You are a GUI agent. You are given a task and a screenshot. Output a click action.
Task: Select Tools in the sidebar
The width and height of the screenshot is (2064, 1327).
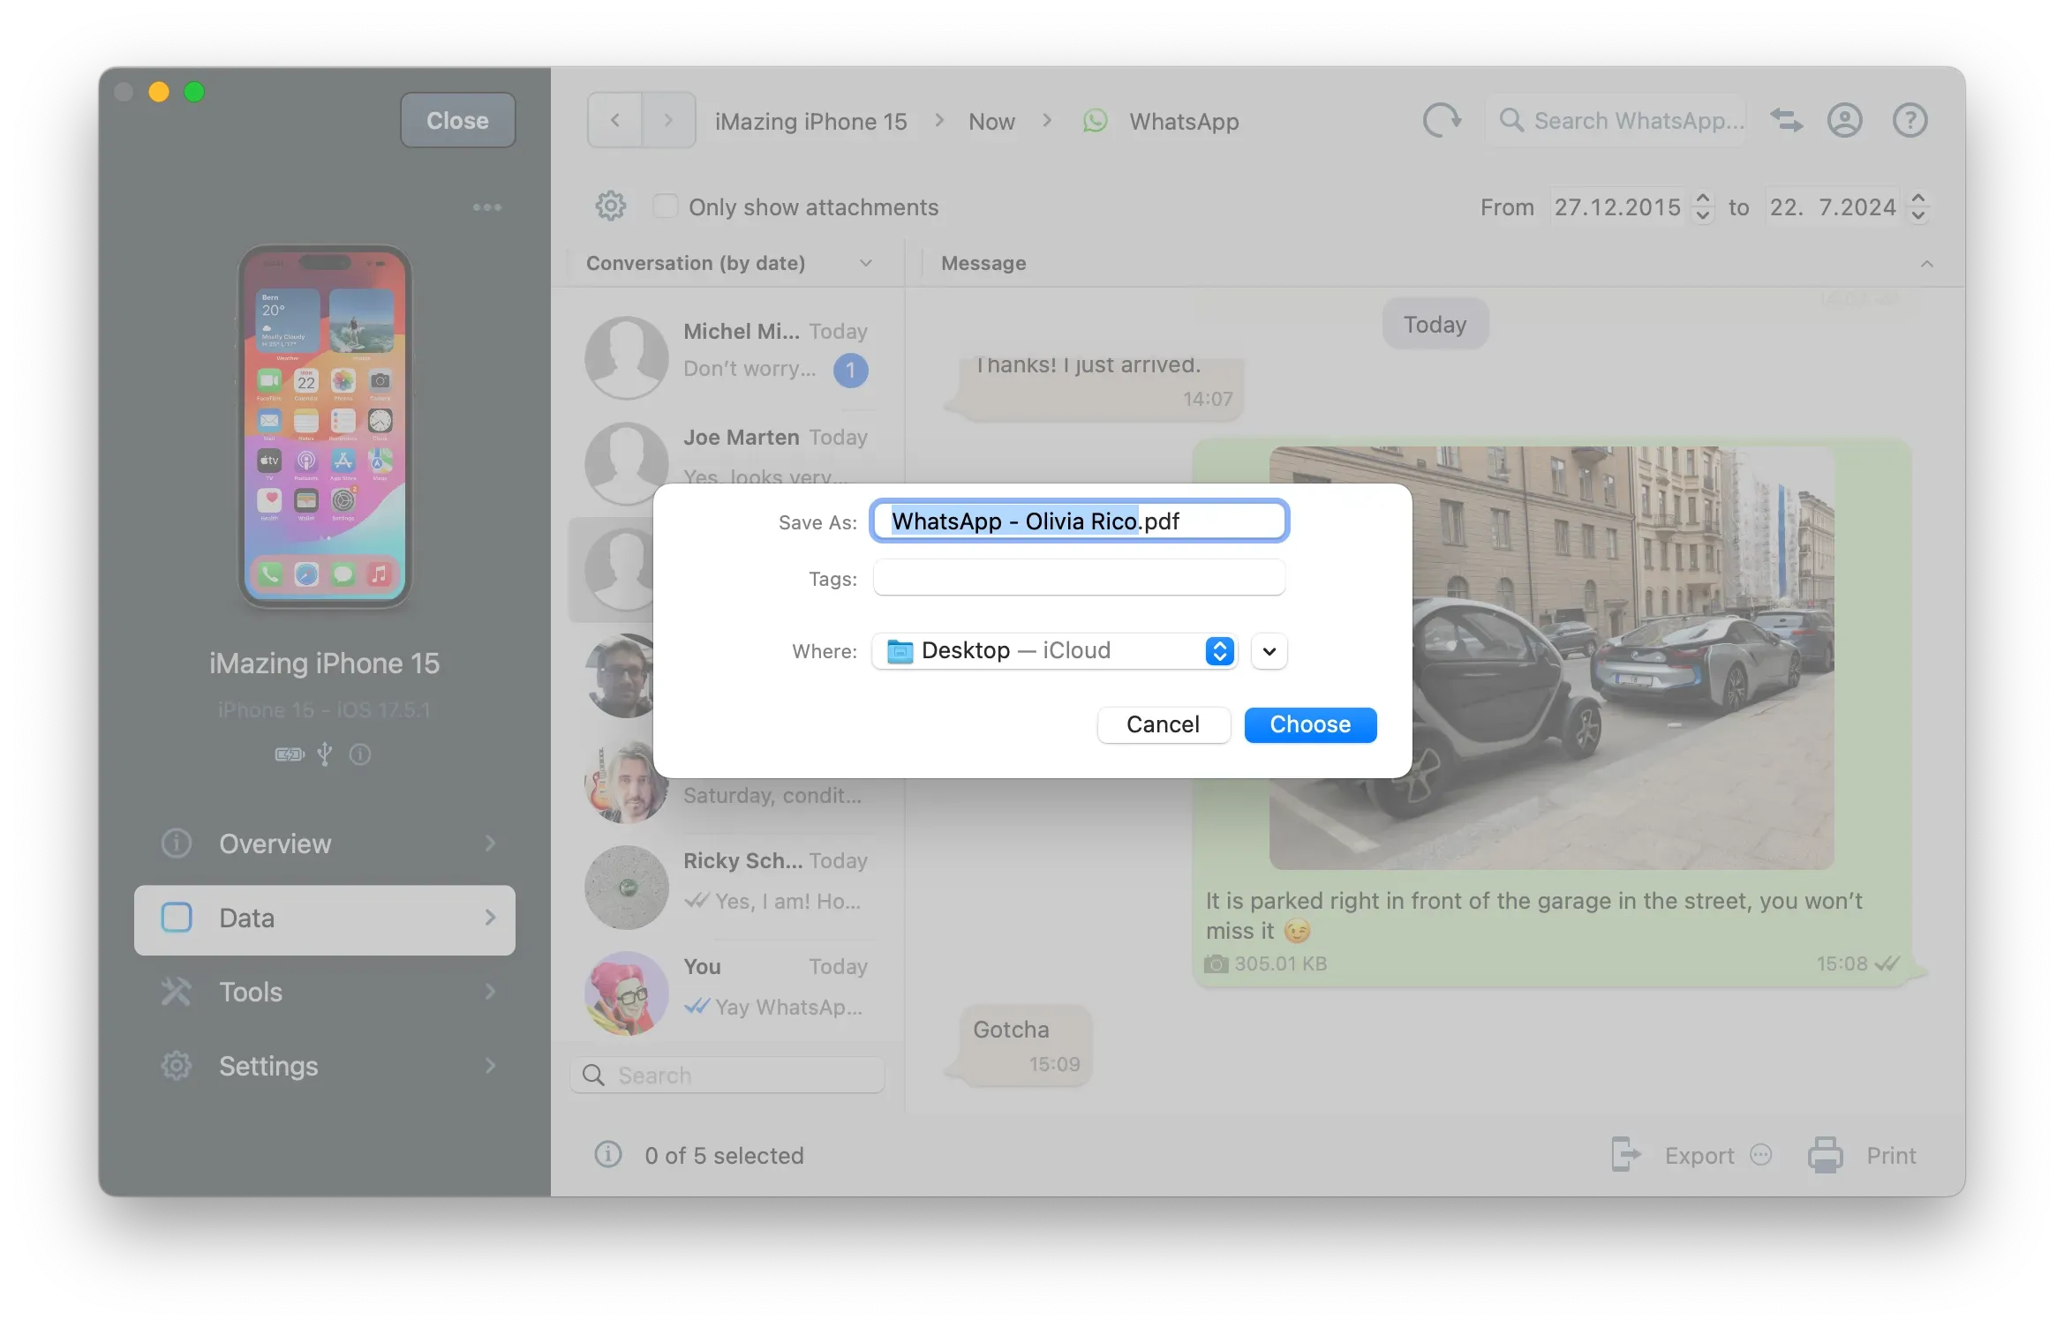(x=251, y=992)
